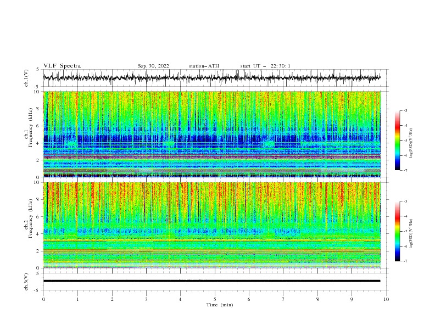Click the "-7" label on ch.2 color bar

pos(405,261)
